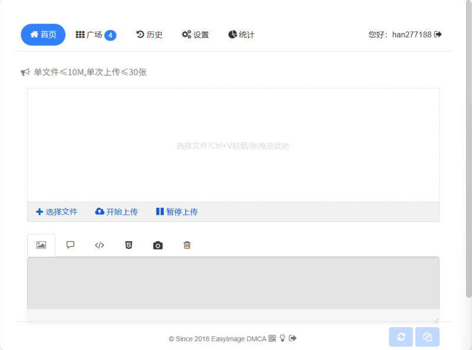This screenshot has height=350, width=472.
Task: Switch to the trash can delete-links tab
Action: 187,245
